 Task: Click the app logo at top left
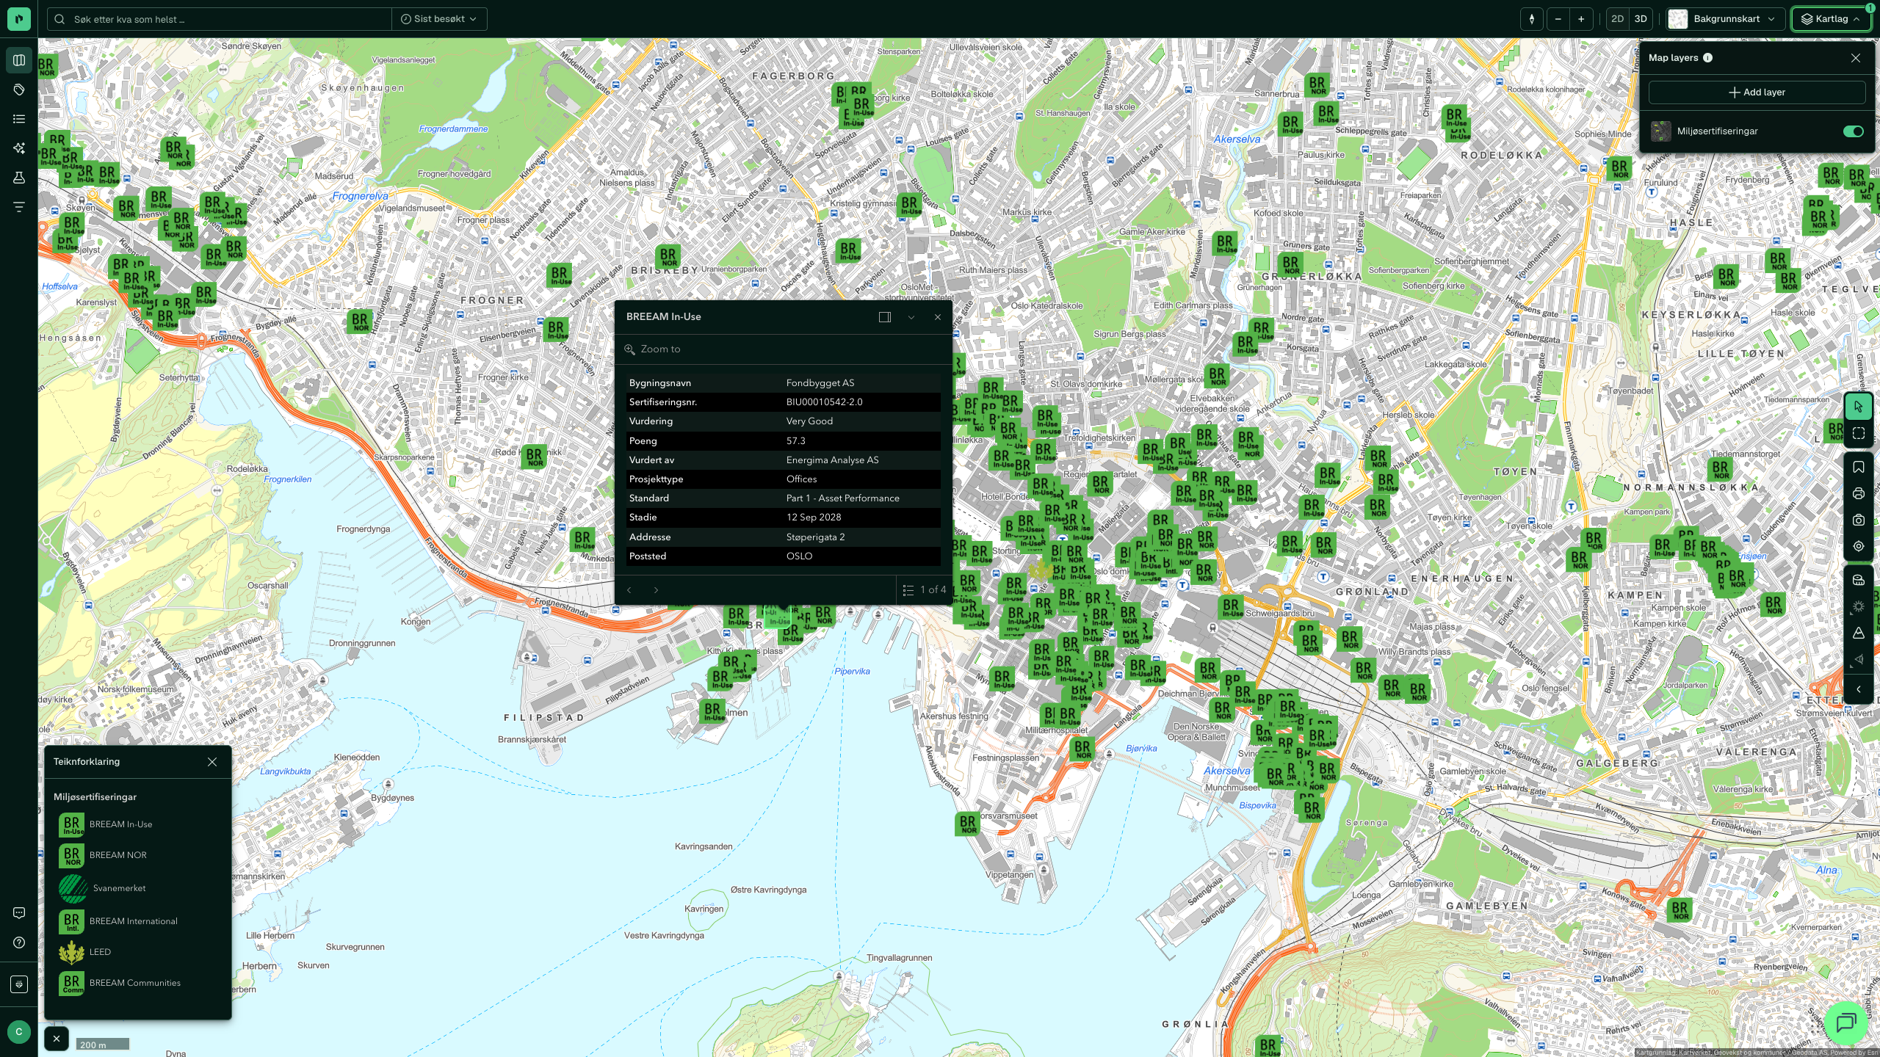(x=19, y=19)
